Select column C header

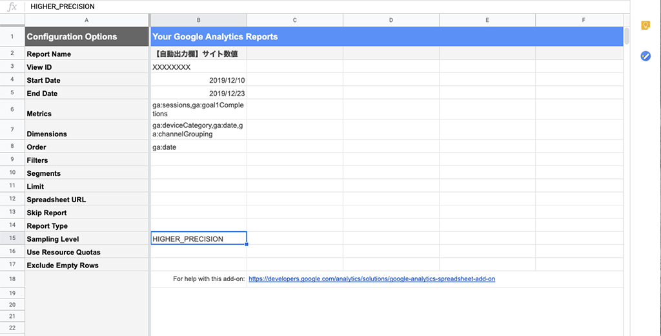(x=294, y=20)
